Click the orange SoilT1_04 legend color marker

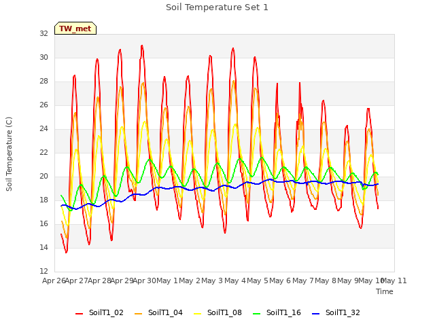(138, 314)
